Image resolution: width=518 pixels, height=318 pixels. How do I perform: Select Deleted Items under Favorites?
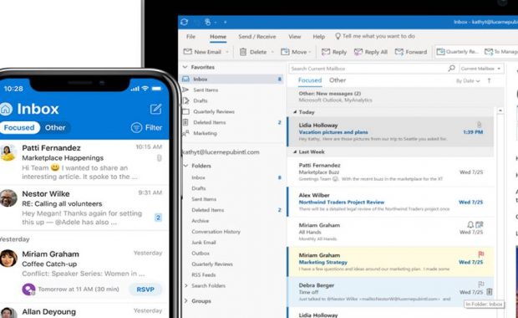click(210, 122)
